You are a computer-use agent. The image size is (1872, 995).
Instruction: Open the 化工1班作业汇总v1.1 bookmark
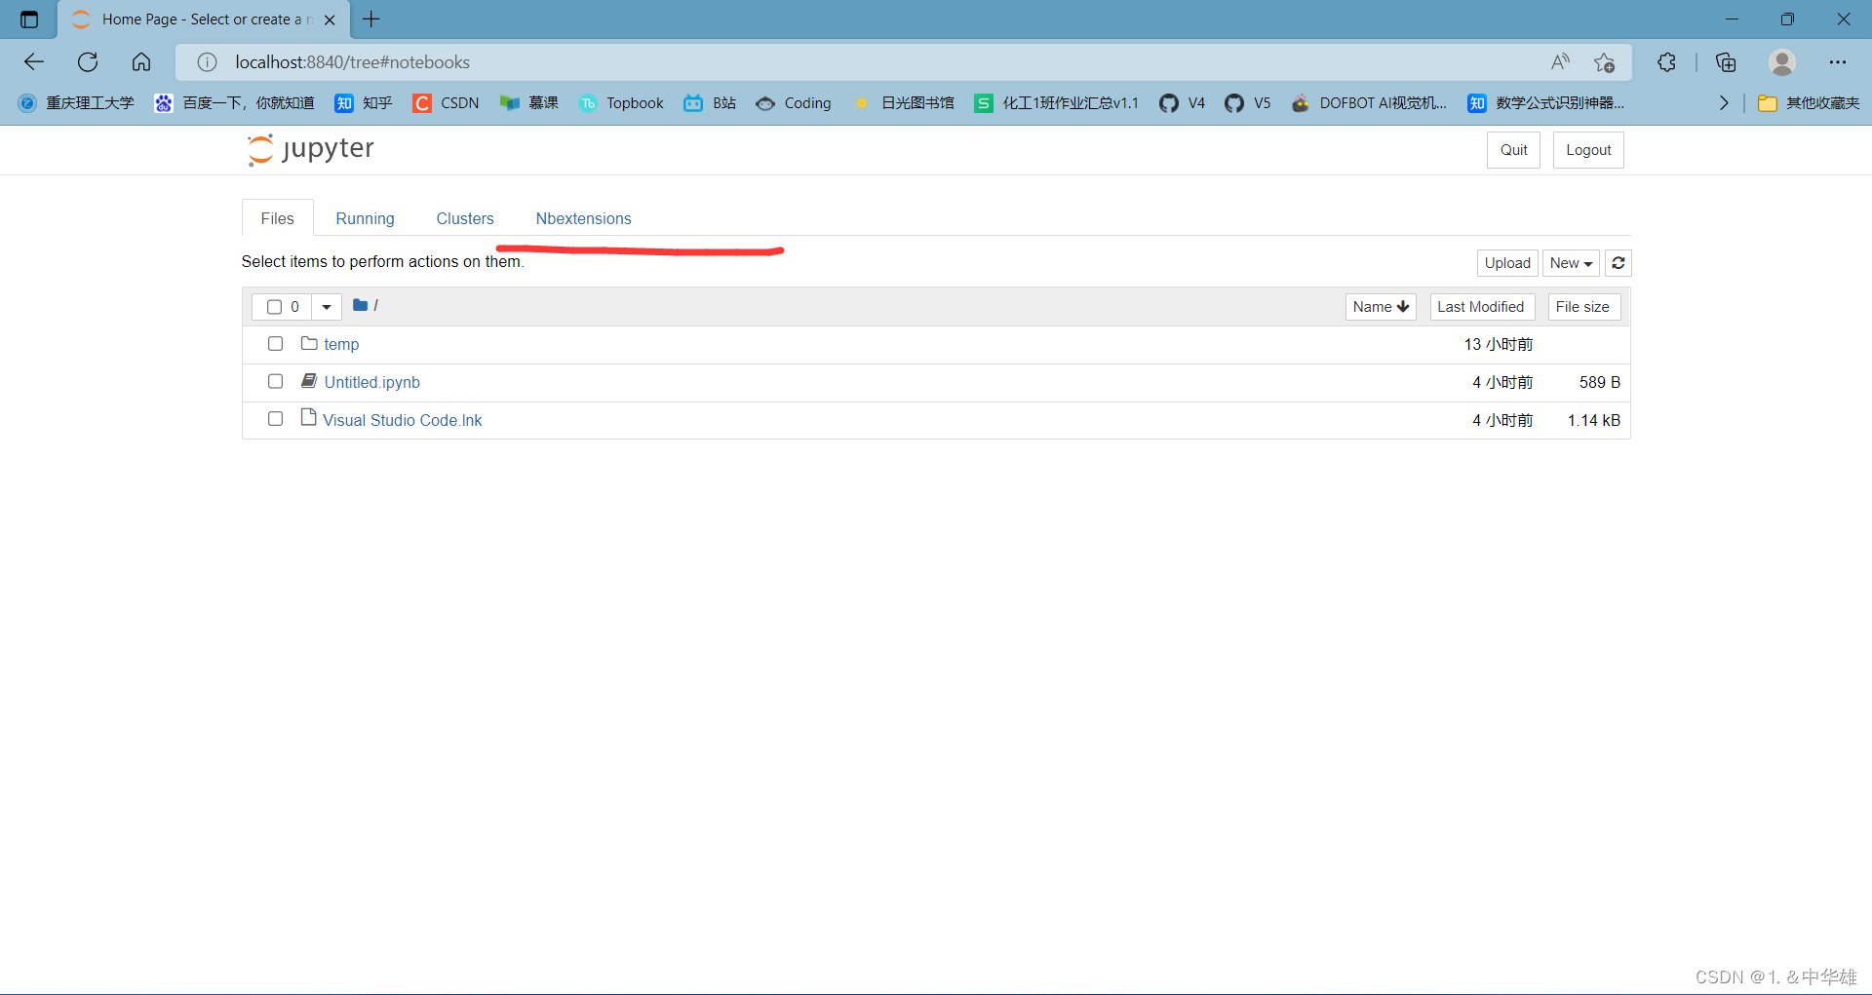(x=1057, y=103)
